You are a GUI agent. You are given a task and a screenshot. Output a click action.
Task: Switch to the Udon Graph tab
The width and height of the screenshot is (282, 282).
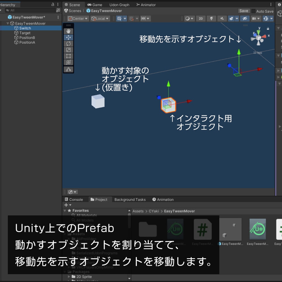tap(120, 5)
